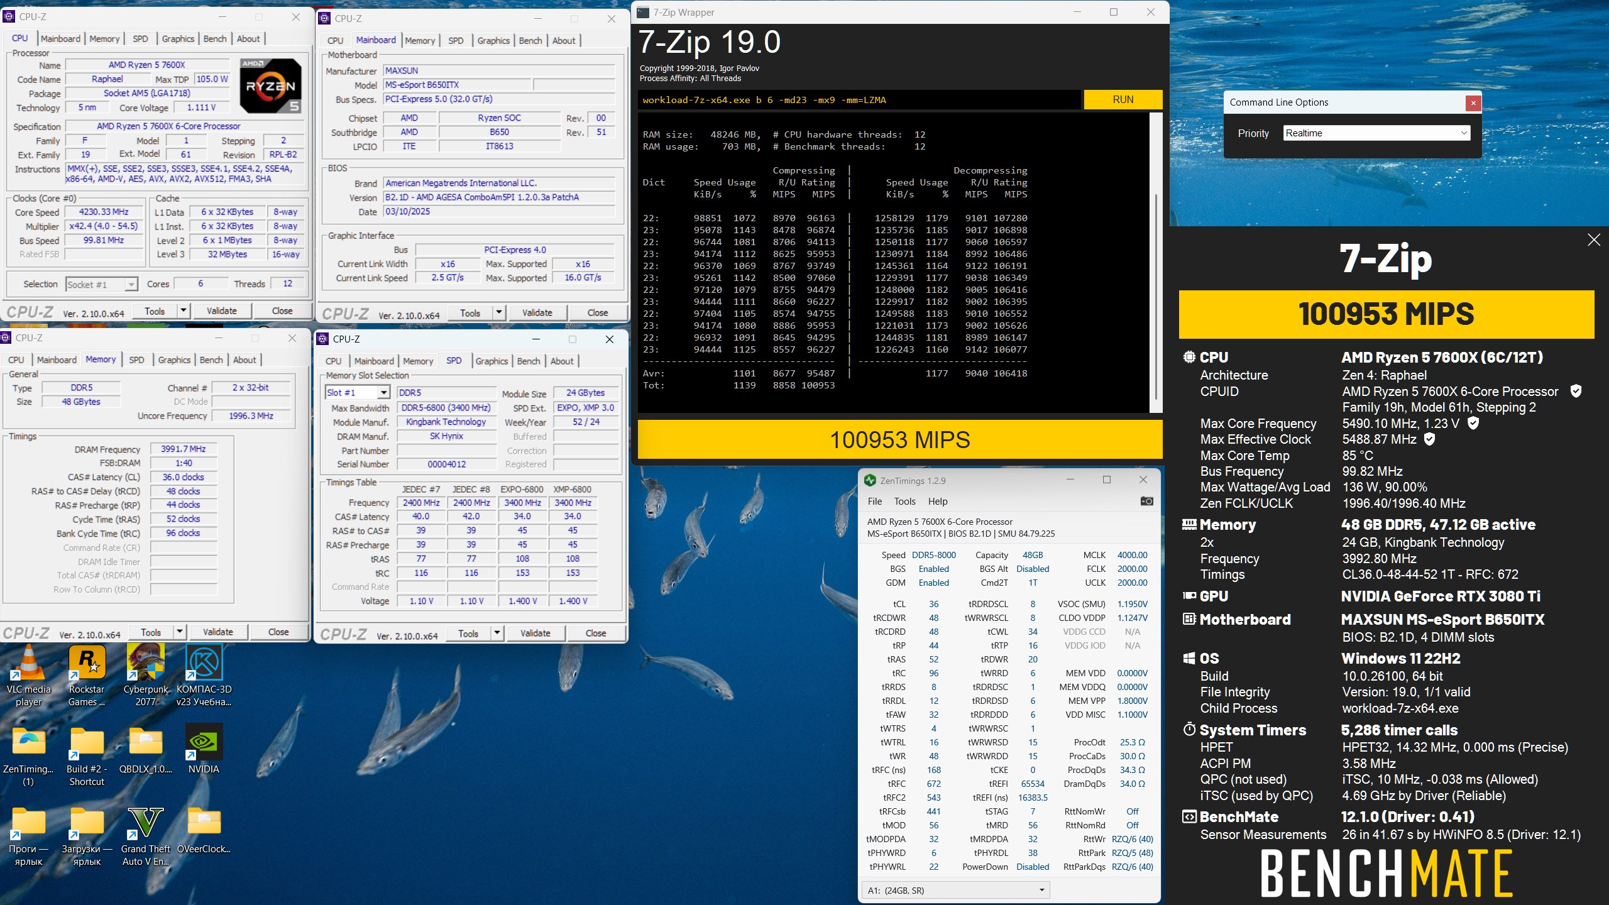Open Slot #1 dropdown in CPU-Z SPD
The height and width of the screenshot is (905, 1609).
358,392
